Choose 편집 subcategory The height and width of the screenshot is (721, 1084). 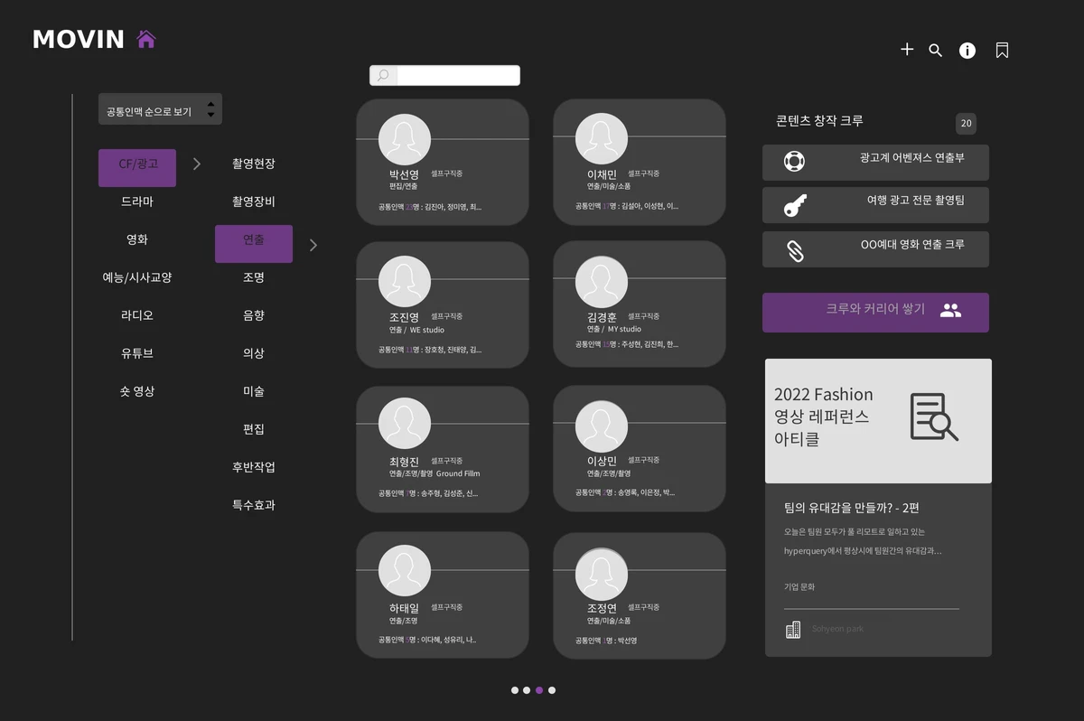[x=254, y=429]
